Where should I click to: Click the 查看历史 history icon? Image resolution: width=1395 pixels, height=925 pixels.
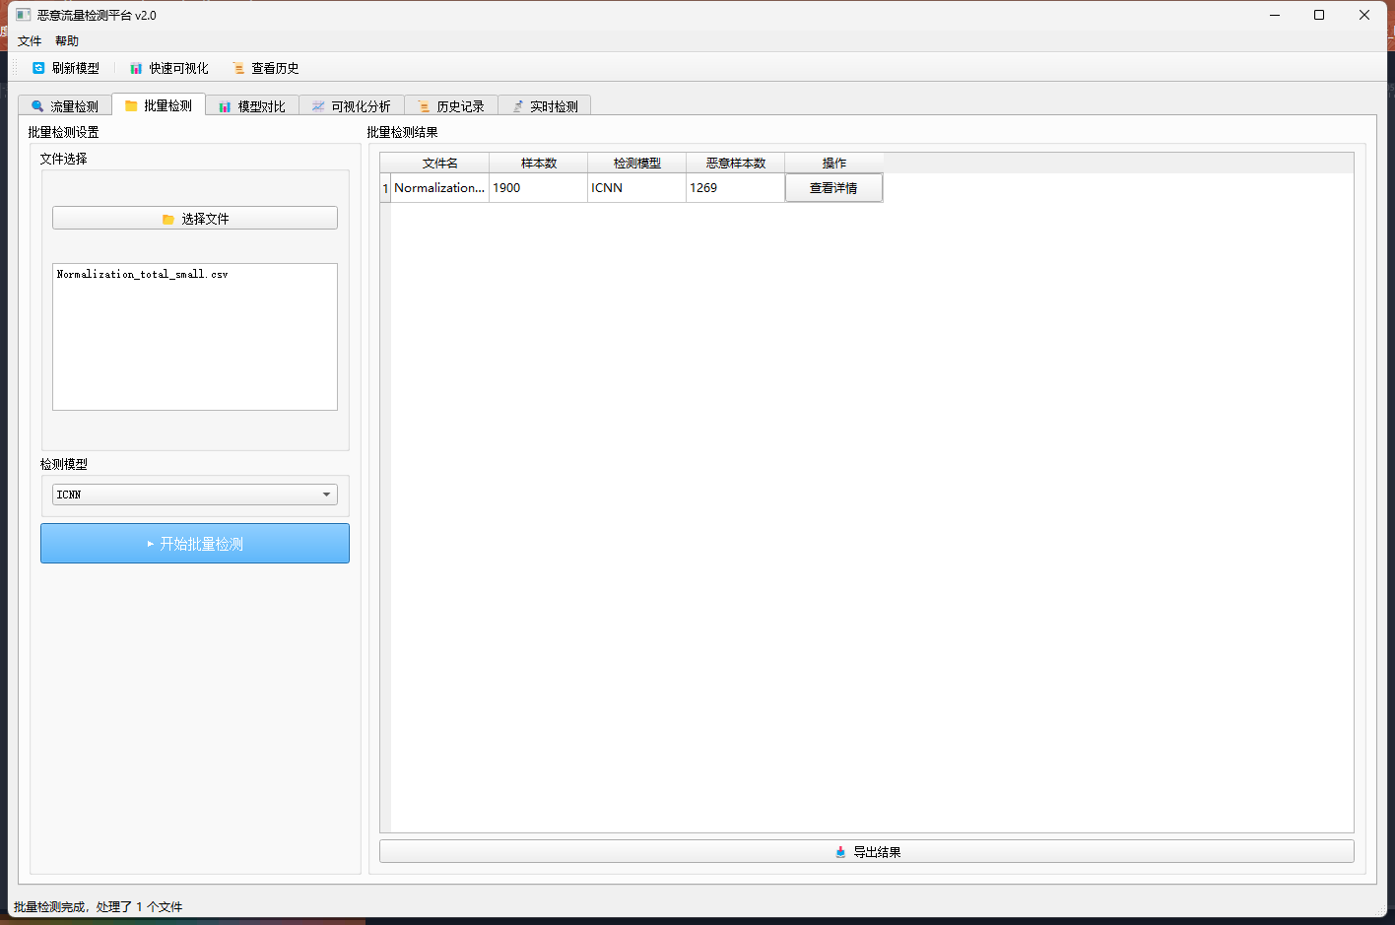click(x=238, y=68)
